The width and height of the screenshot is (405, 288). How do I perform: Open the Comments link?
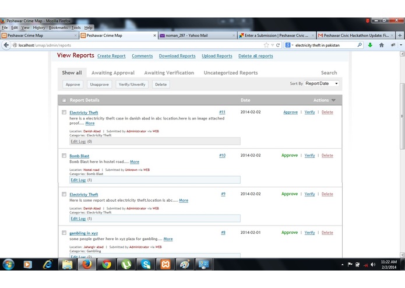point(142,56)
